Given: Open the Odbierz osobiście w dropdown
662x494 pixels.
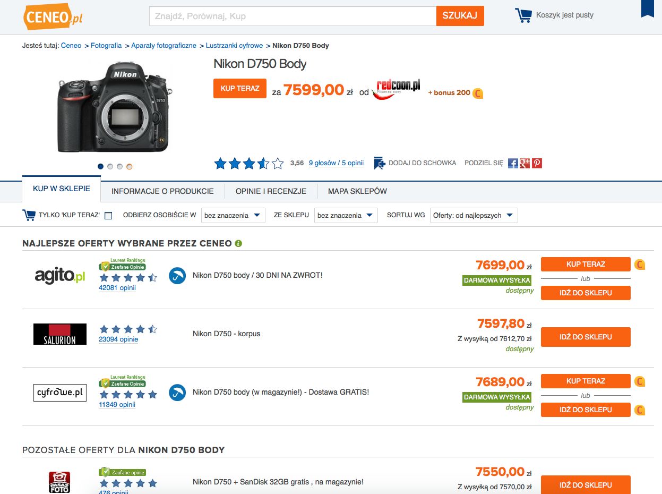Looking at the screenshot, I should point(233,215).
